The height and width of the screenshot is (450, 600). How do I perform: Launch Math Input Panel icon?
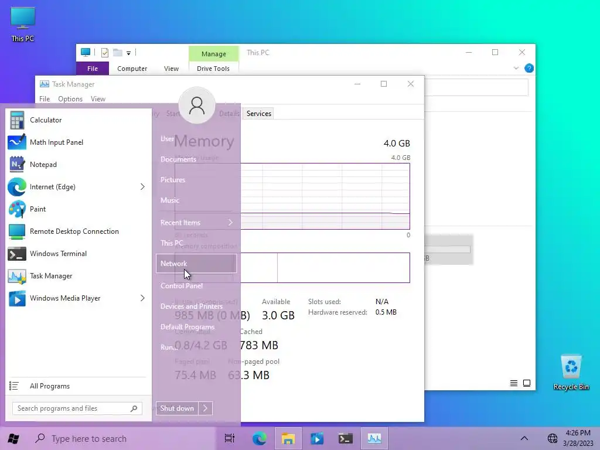point(17,142)
